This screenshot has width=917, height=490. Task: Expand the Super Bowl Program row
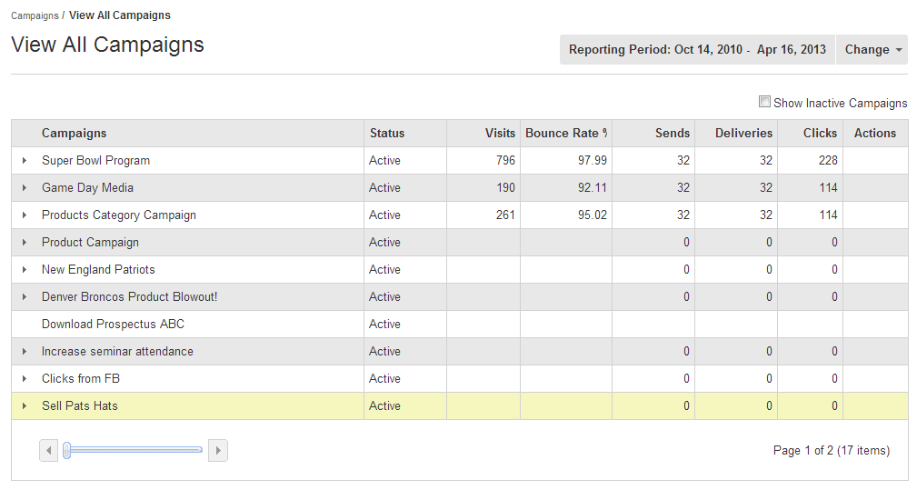click(25, 160)
